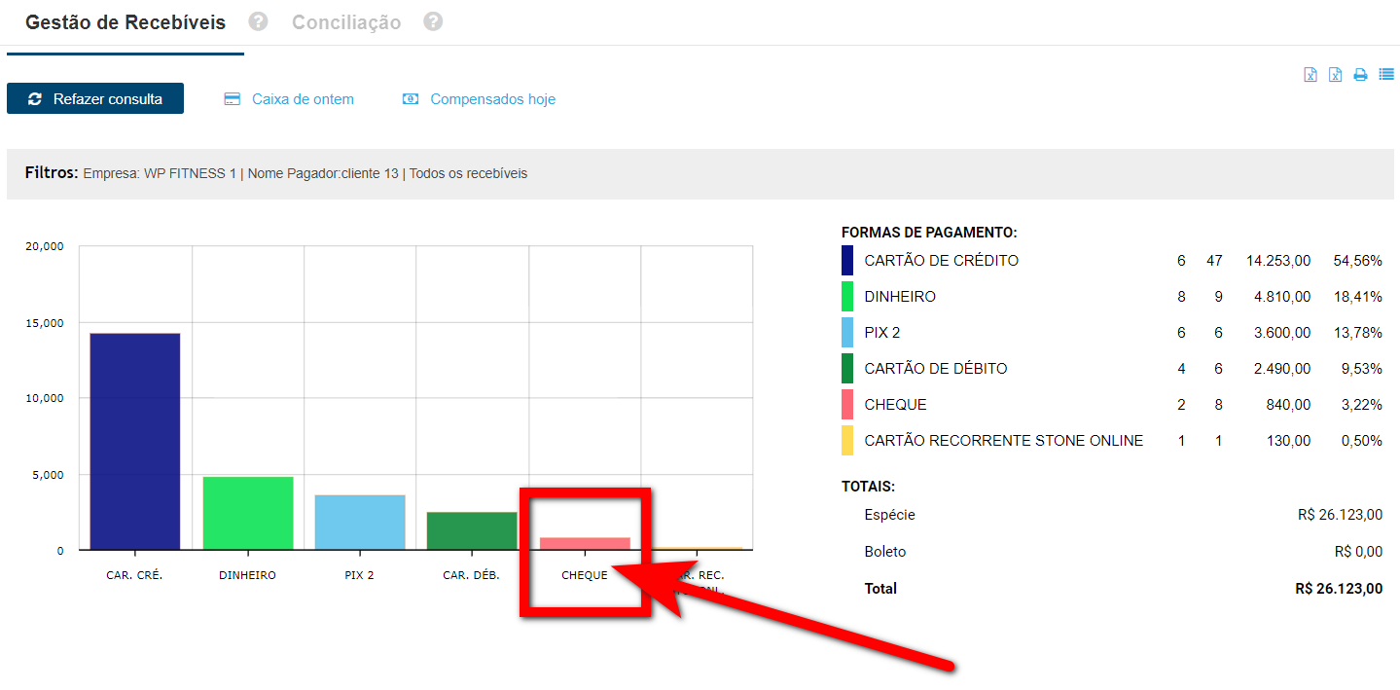The height and width of the screenshot is (690, 1400).
Task: Click the pink CHEQUE bar in chart
Action: 585,543
